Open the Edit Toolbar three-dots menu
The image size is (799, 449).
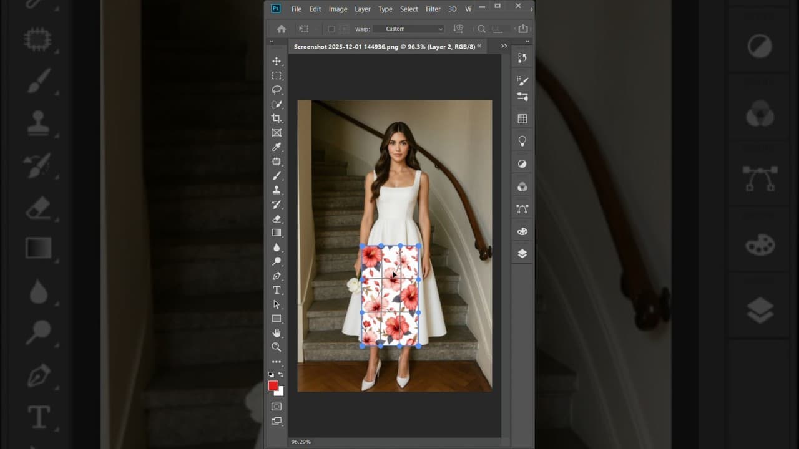click(x=277, y=362)
